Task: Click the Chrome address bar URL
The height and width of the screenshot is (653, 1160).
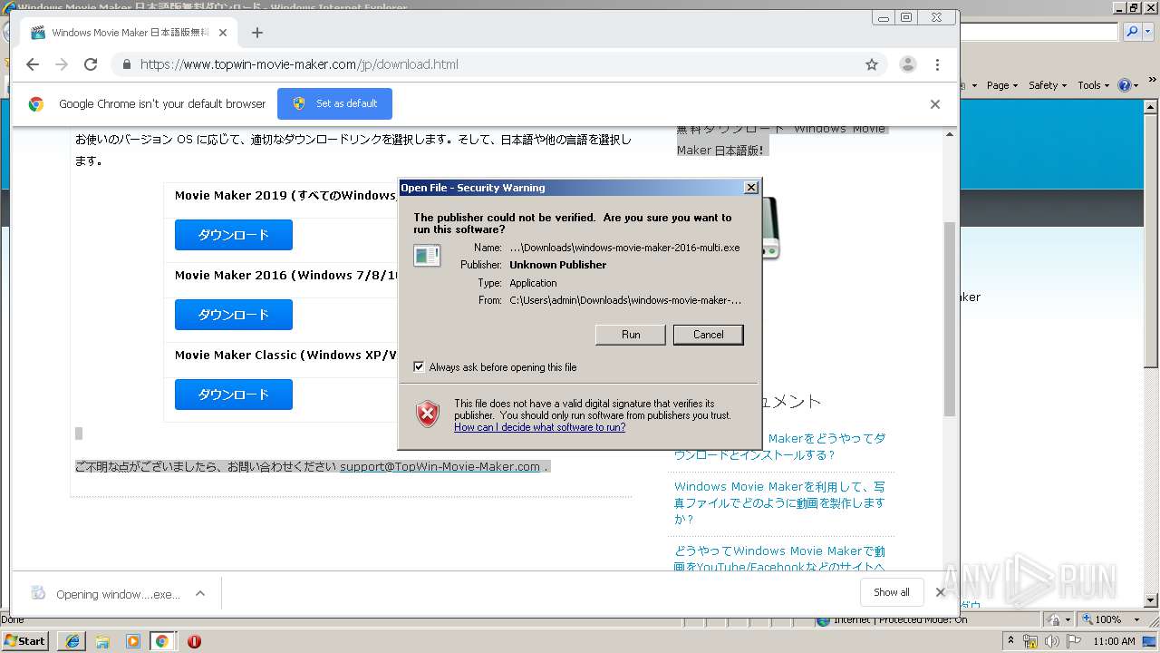Action: click(299, 64)
